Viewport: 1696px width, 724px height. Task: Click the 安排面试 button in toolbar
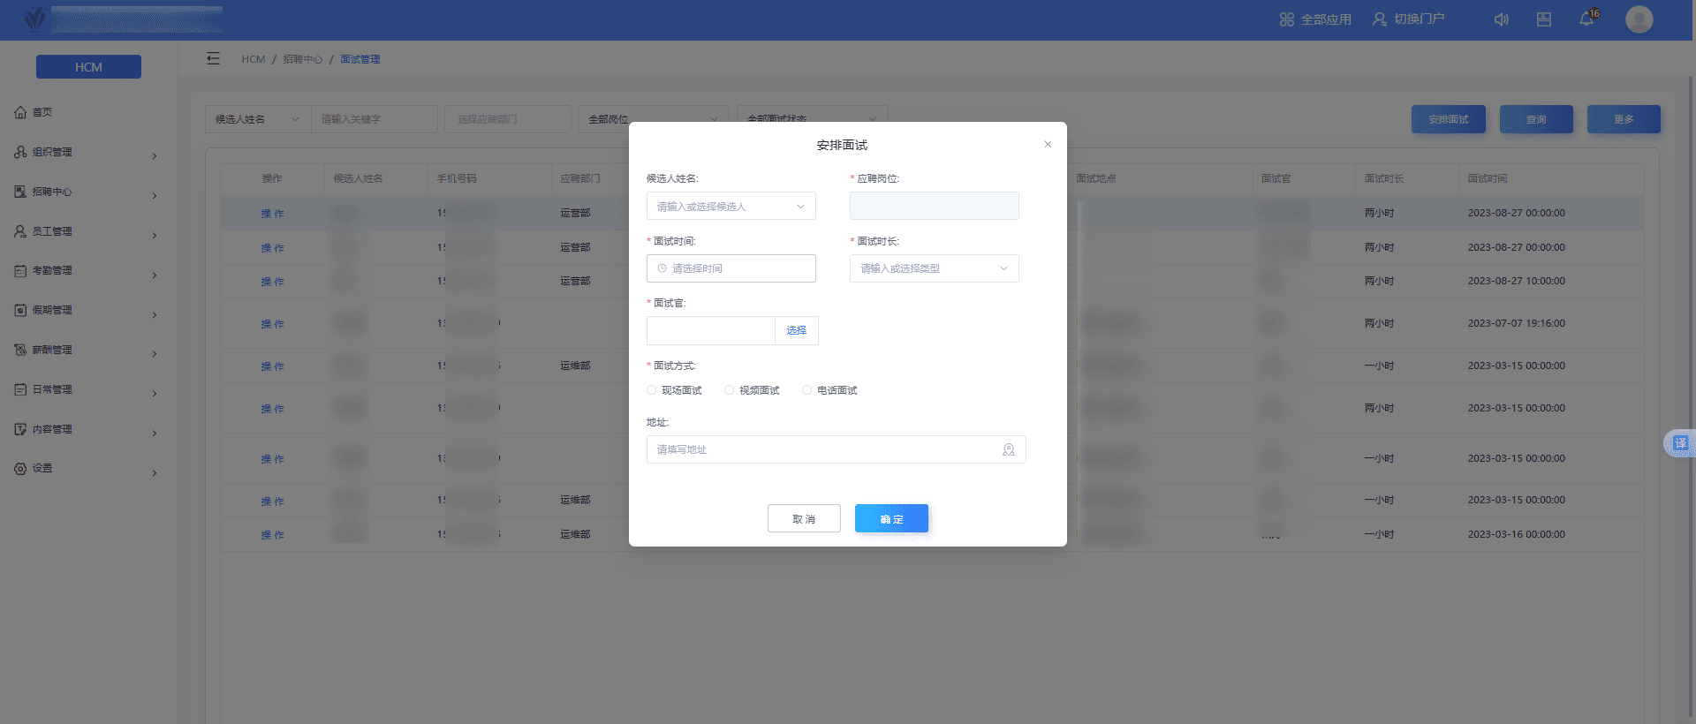[x=1449, y=119]
